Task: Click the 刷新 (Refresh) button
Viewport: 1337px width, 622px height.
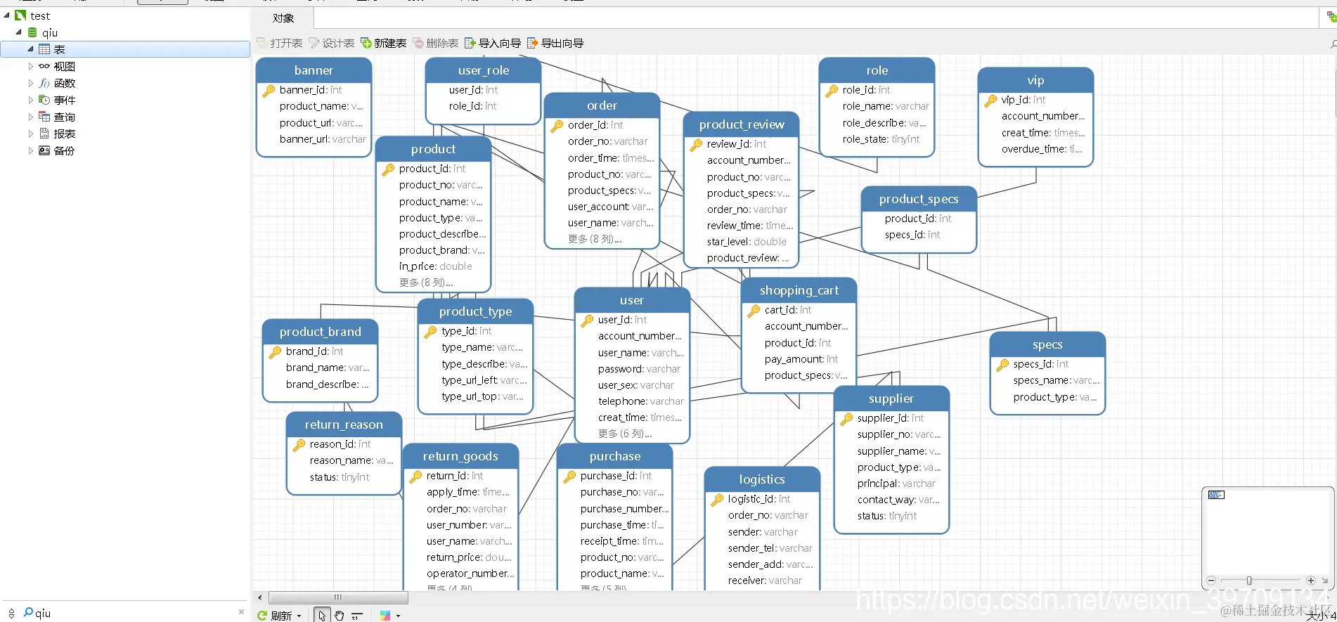Action: 274,615
